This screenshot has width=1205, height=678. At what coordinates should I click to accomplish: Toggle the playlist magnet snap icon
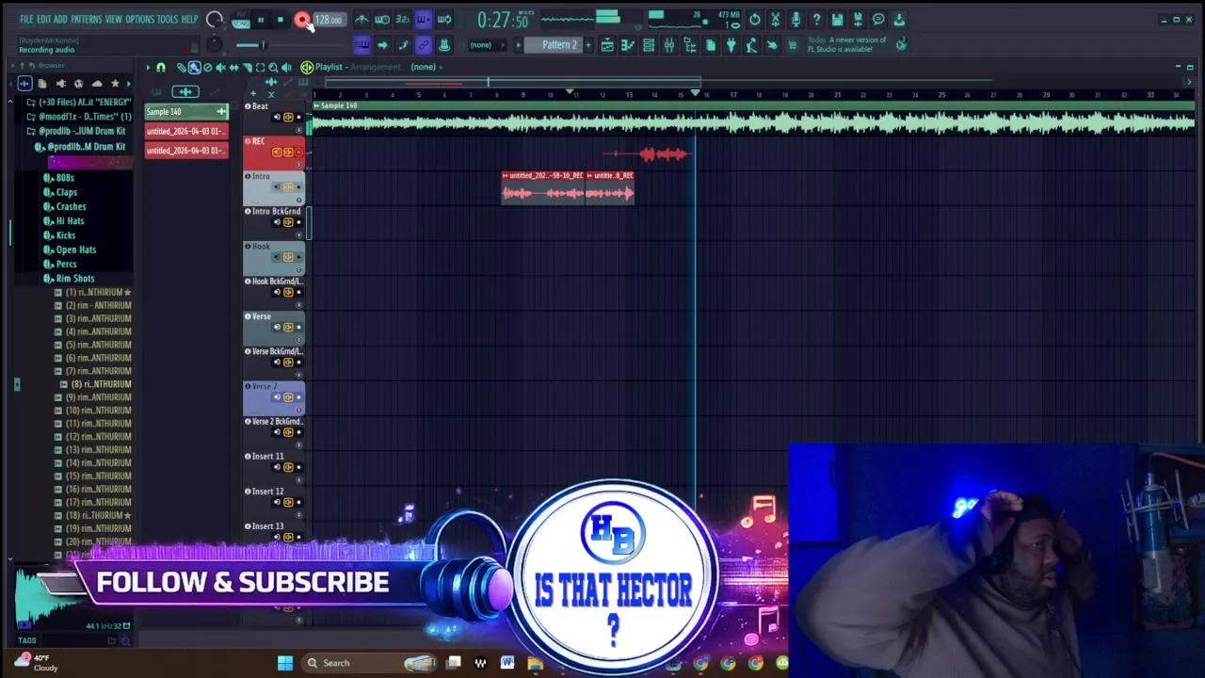pos(161,68)
